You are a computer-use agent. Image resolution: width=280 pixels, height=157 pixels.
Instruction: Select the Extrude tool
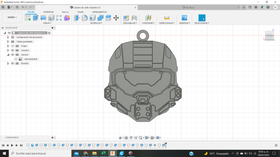pyautogui.click(x=36, y=18)
